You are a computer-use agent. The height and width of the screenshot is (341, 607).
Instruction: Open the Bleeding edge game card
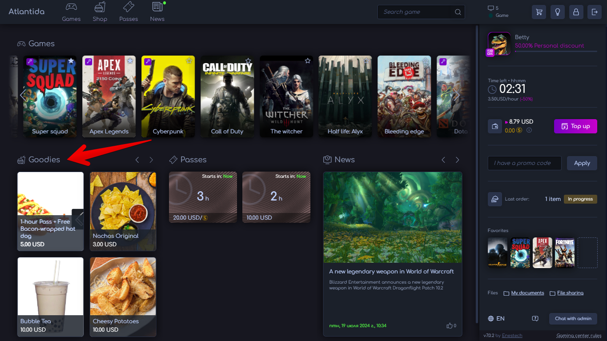tap(404, 96)
